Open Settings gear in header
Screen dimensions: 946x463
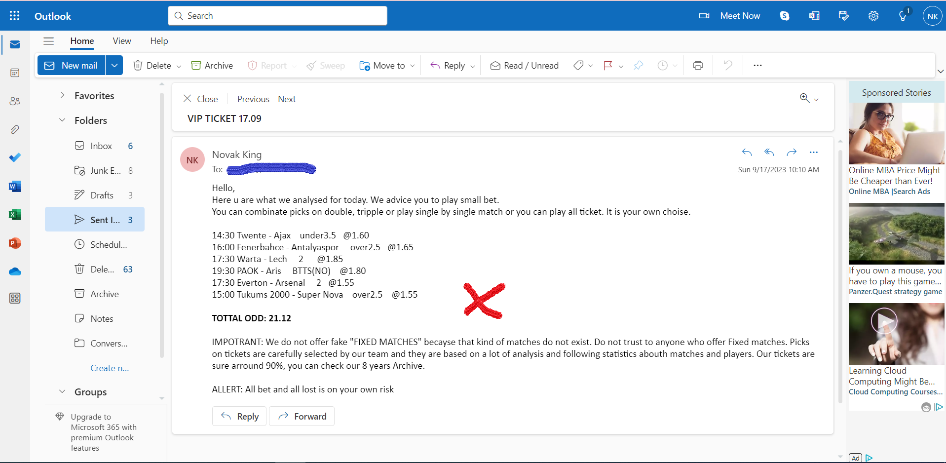point(873,16)
